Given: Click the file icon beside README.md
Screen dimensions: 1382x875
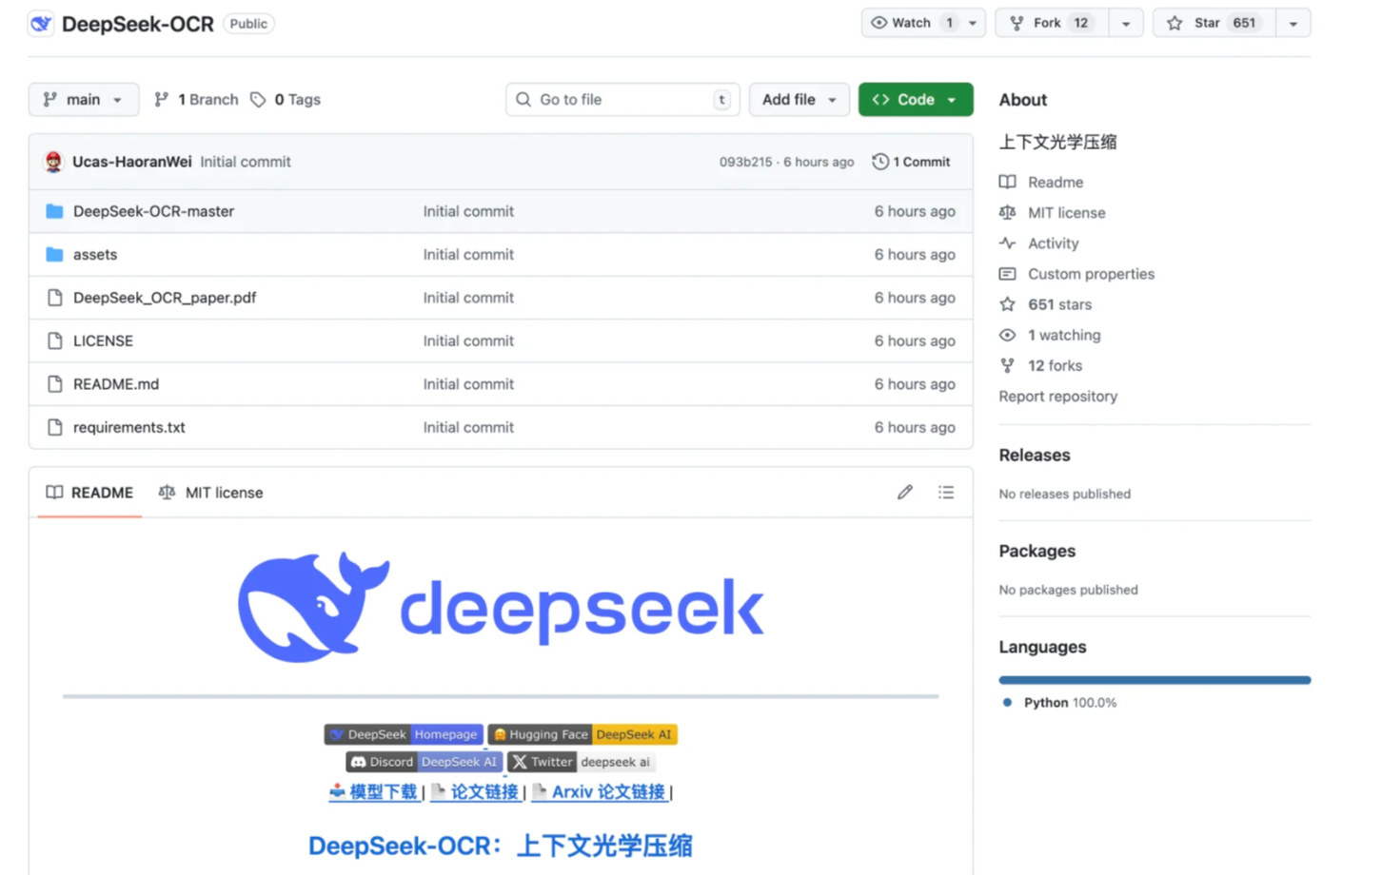Looking at the screenshot, I should point(54,384).
